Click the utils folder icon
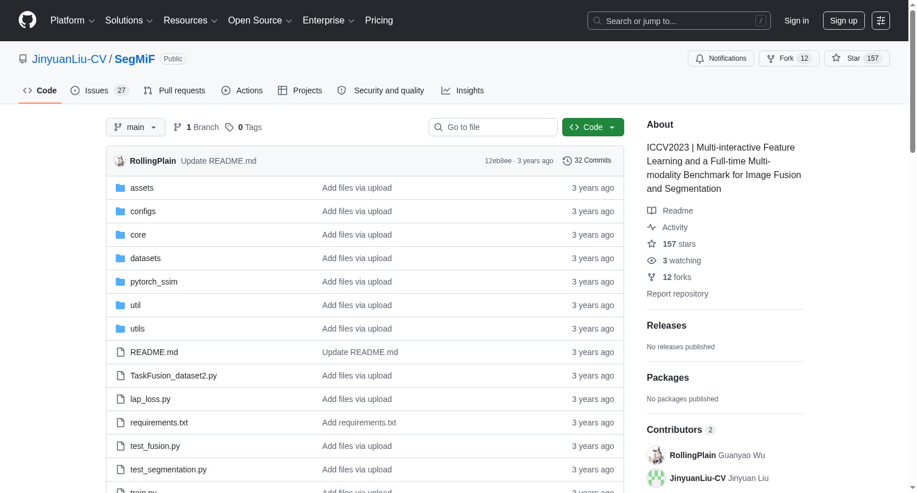This screenshot has width=917, height=493. click(120, 329)
